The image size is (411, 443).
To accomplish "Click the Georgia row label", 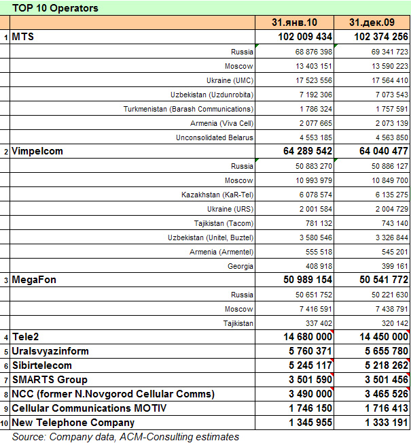I will (x=240, y=266).
